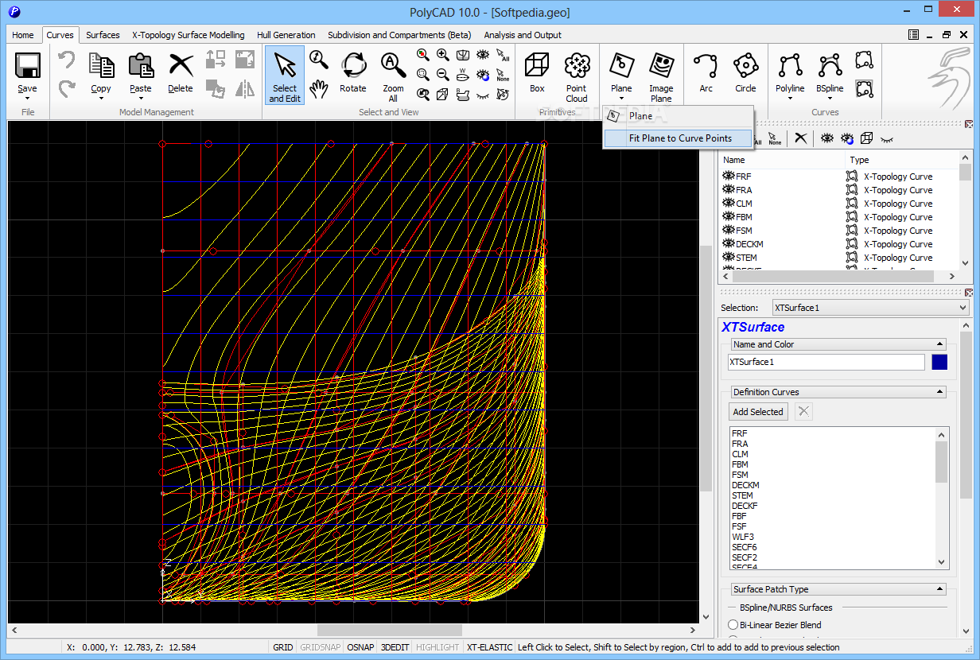
Task: Click XT-ELASTIC in status bar
Action: click(488, 647)
